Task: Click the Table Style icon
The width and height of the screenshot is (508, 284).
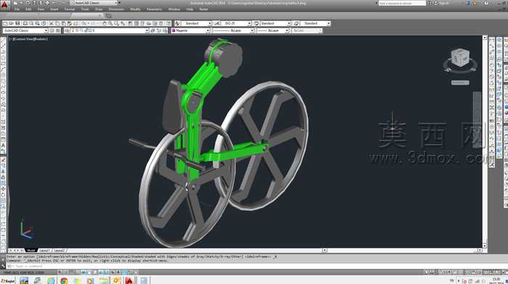Action: 256,23
